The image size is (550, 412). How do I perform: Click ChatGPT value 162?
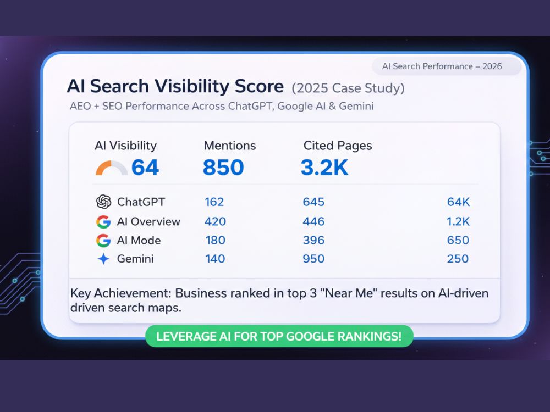tap(215, 202)
